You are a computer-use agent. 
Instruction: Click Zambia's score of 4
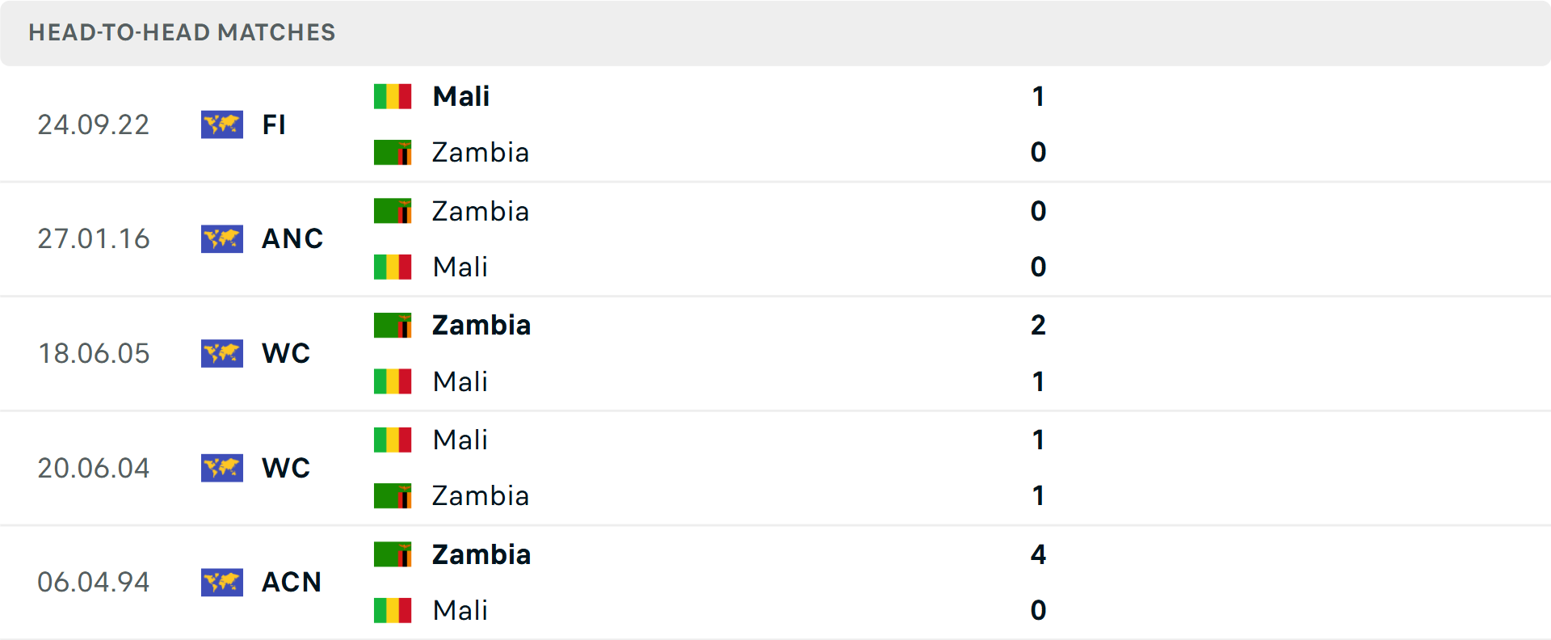pos(1038,554)
